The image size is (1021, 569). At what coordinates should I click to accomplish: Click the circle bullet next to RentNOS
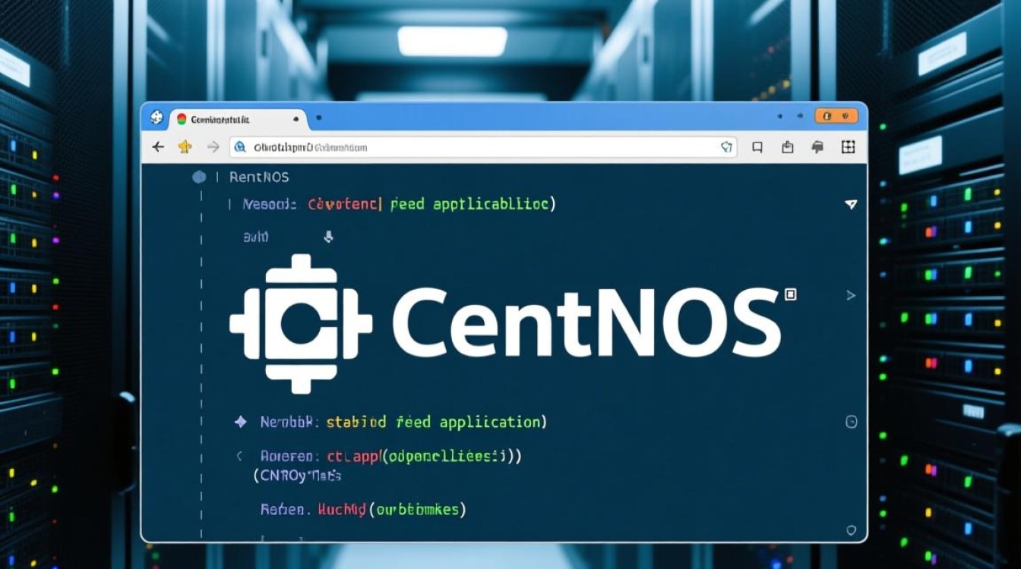199,178
